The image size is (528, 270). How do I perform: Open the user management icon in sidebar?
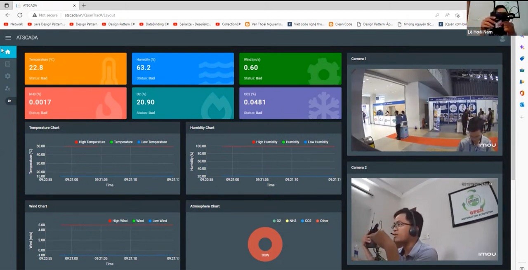tap(8, 88)
